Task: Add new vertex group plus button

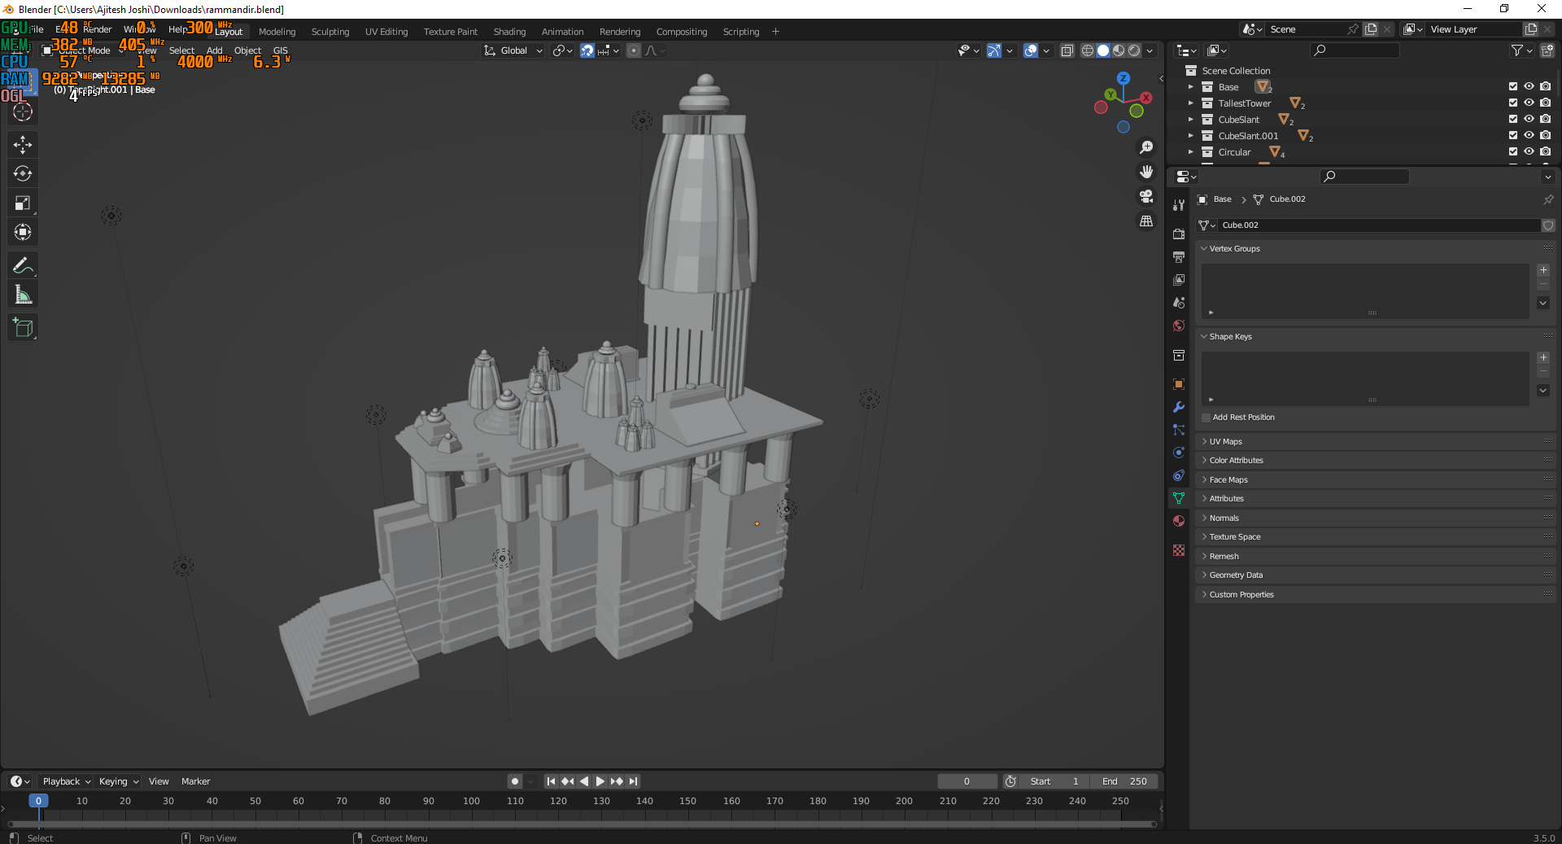Action: point(1543,270)
